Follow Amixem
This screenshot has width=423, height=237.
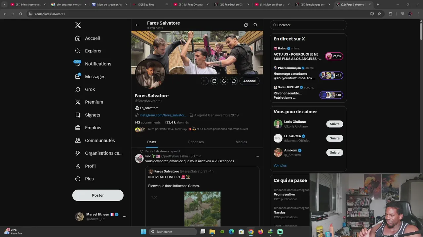tap(335, 152)
